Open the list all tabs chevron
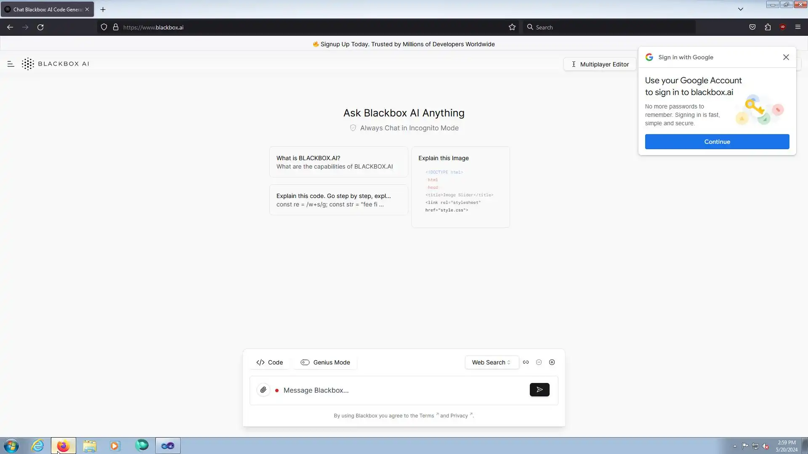The image size is (808, 454). click(x=741, y=9)
